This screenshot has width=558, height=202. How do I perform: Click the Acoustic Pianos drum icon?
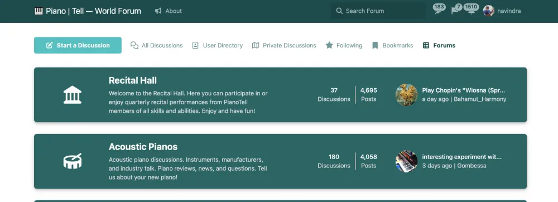[x=72, y=161]
